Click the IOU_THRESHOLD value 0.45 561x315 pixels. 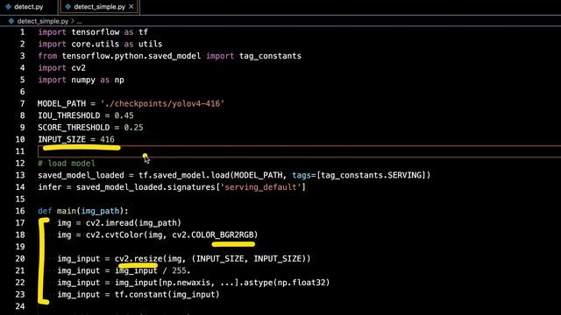pos(124,115)
